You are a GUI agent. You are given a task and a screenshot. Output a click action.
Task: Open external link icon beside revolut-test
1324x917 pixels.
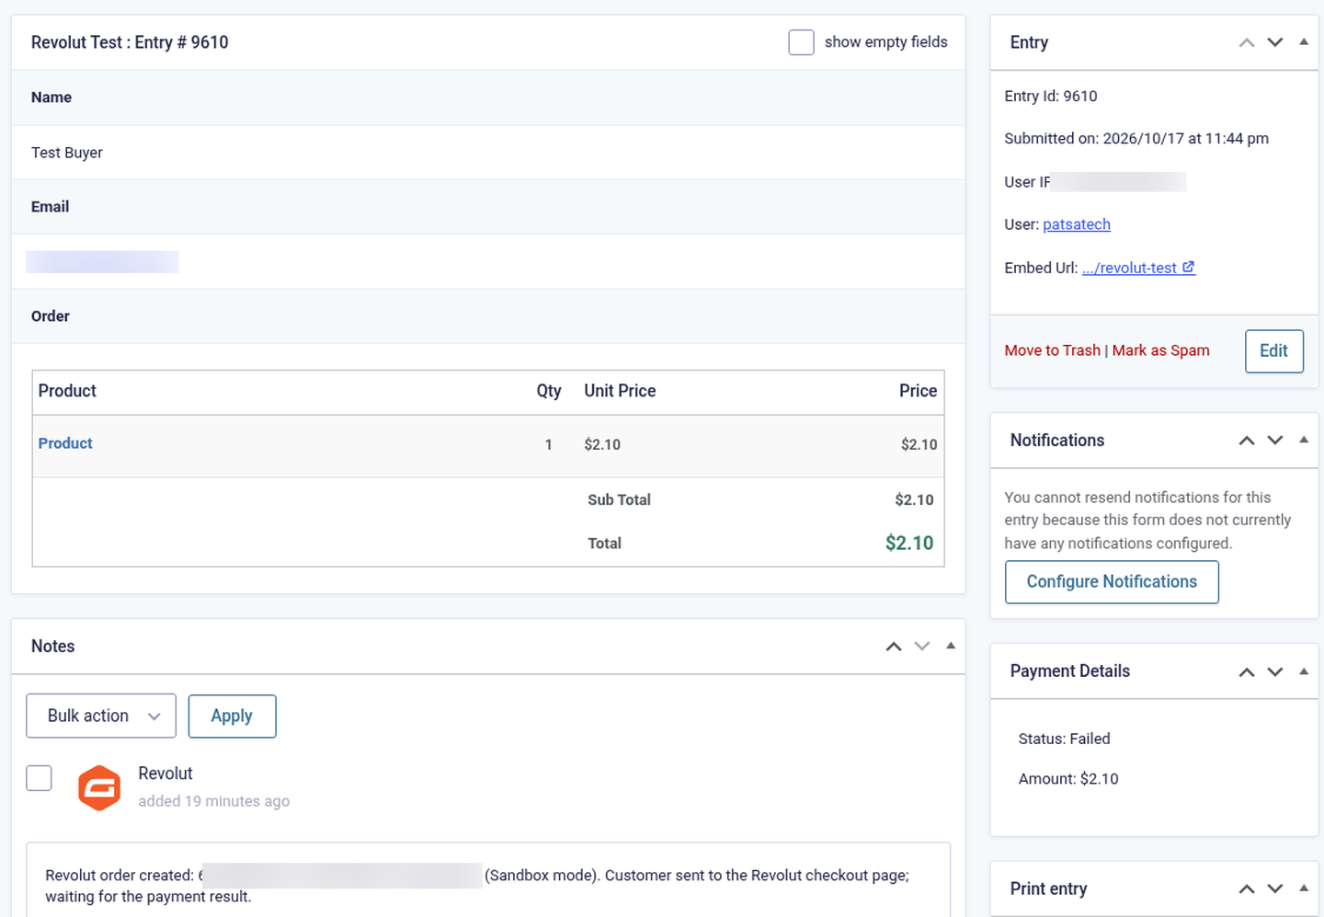pos(1189,267)
